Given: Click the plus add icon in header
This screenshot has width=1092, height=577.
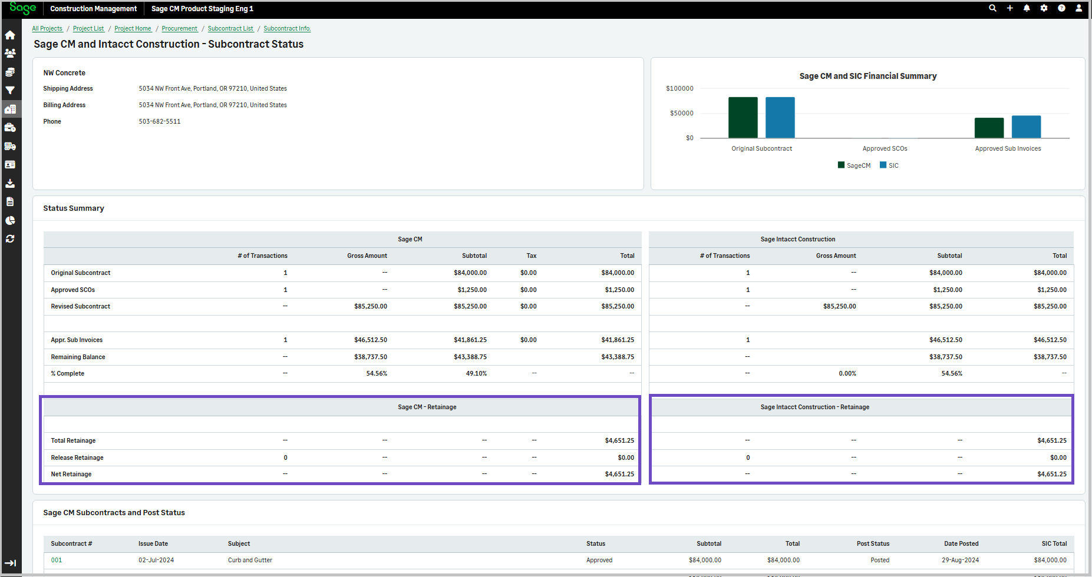Looking at the screenshot, I should [1009, 8].
